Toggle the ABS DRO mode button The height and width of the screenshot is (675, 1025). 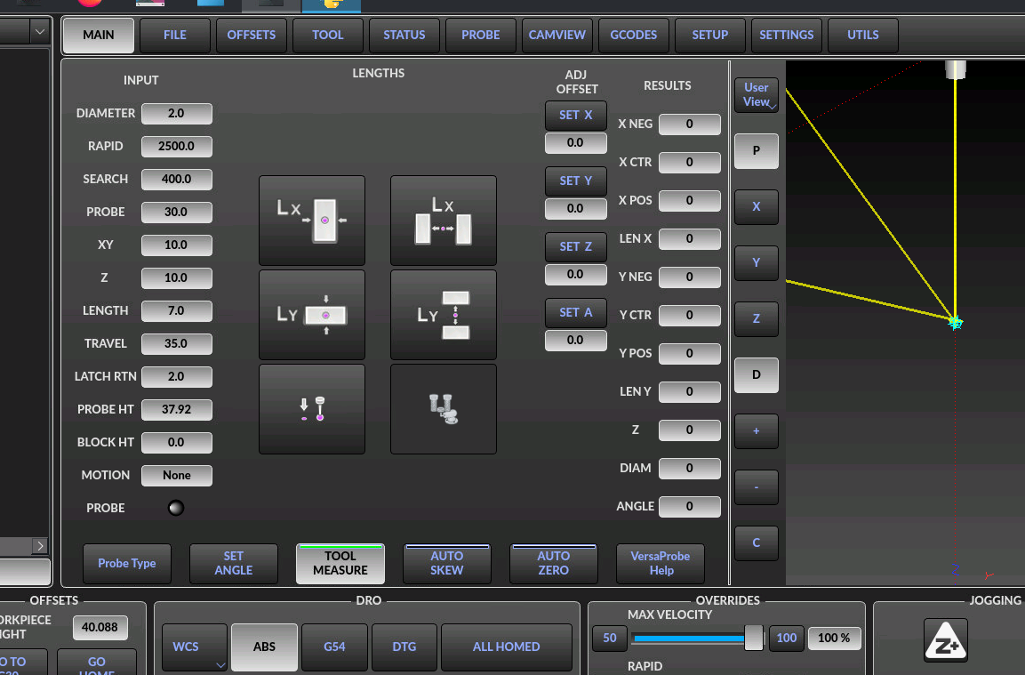(x=264, y=647)
